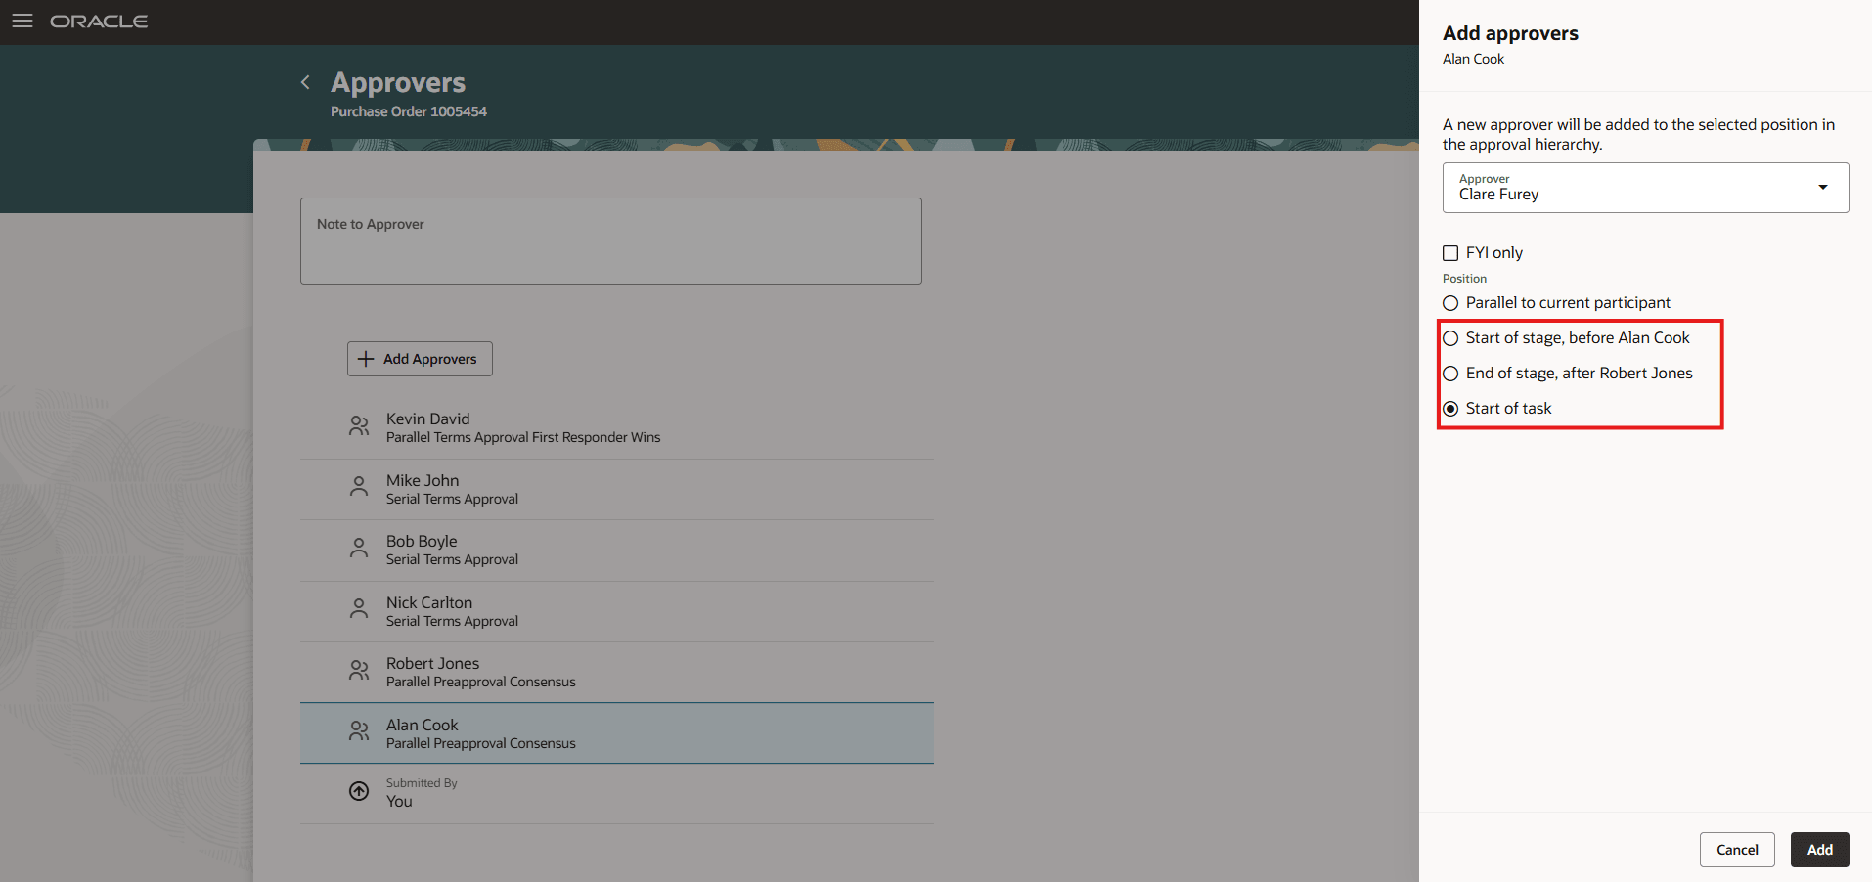Click the Add Approvers button

419,359
